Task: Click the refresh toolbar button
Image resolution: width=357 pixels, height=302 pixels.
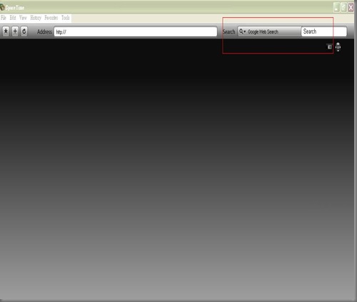Action: click(24, 31)
